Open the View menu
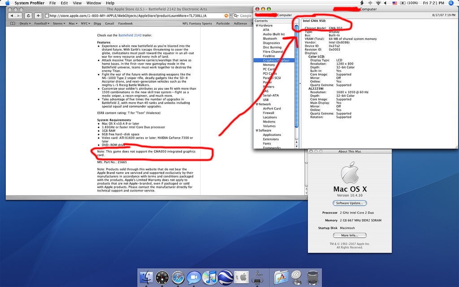This screenshot has height=287, width=459. pos(77,3)
